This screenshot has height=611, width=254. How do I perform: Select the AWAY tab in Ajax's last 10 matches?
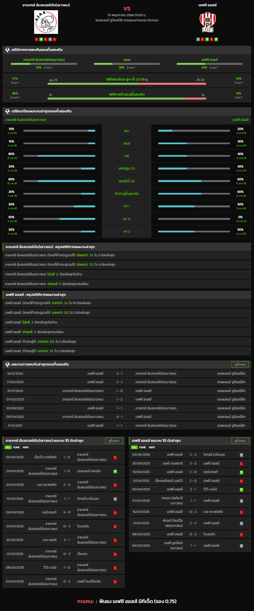pos(26,447)
